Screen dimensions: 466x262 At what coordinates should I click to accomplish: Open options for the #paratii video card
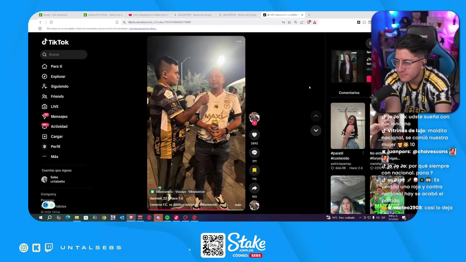point(363,153)
